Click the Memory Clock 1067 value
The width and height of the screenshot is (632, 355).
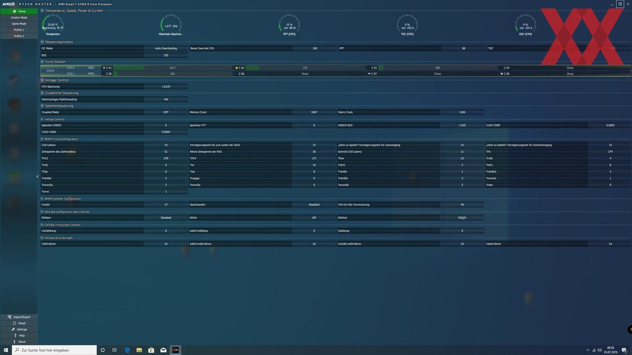pos(314,112)
